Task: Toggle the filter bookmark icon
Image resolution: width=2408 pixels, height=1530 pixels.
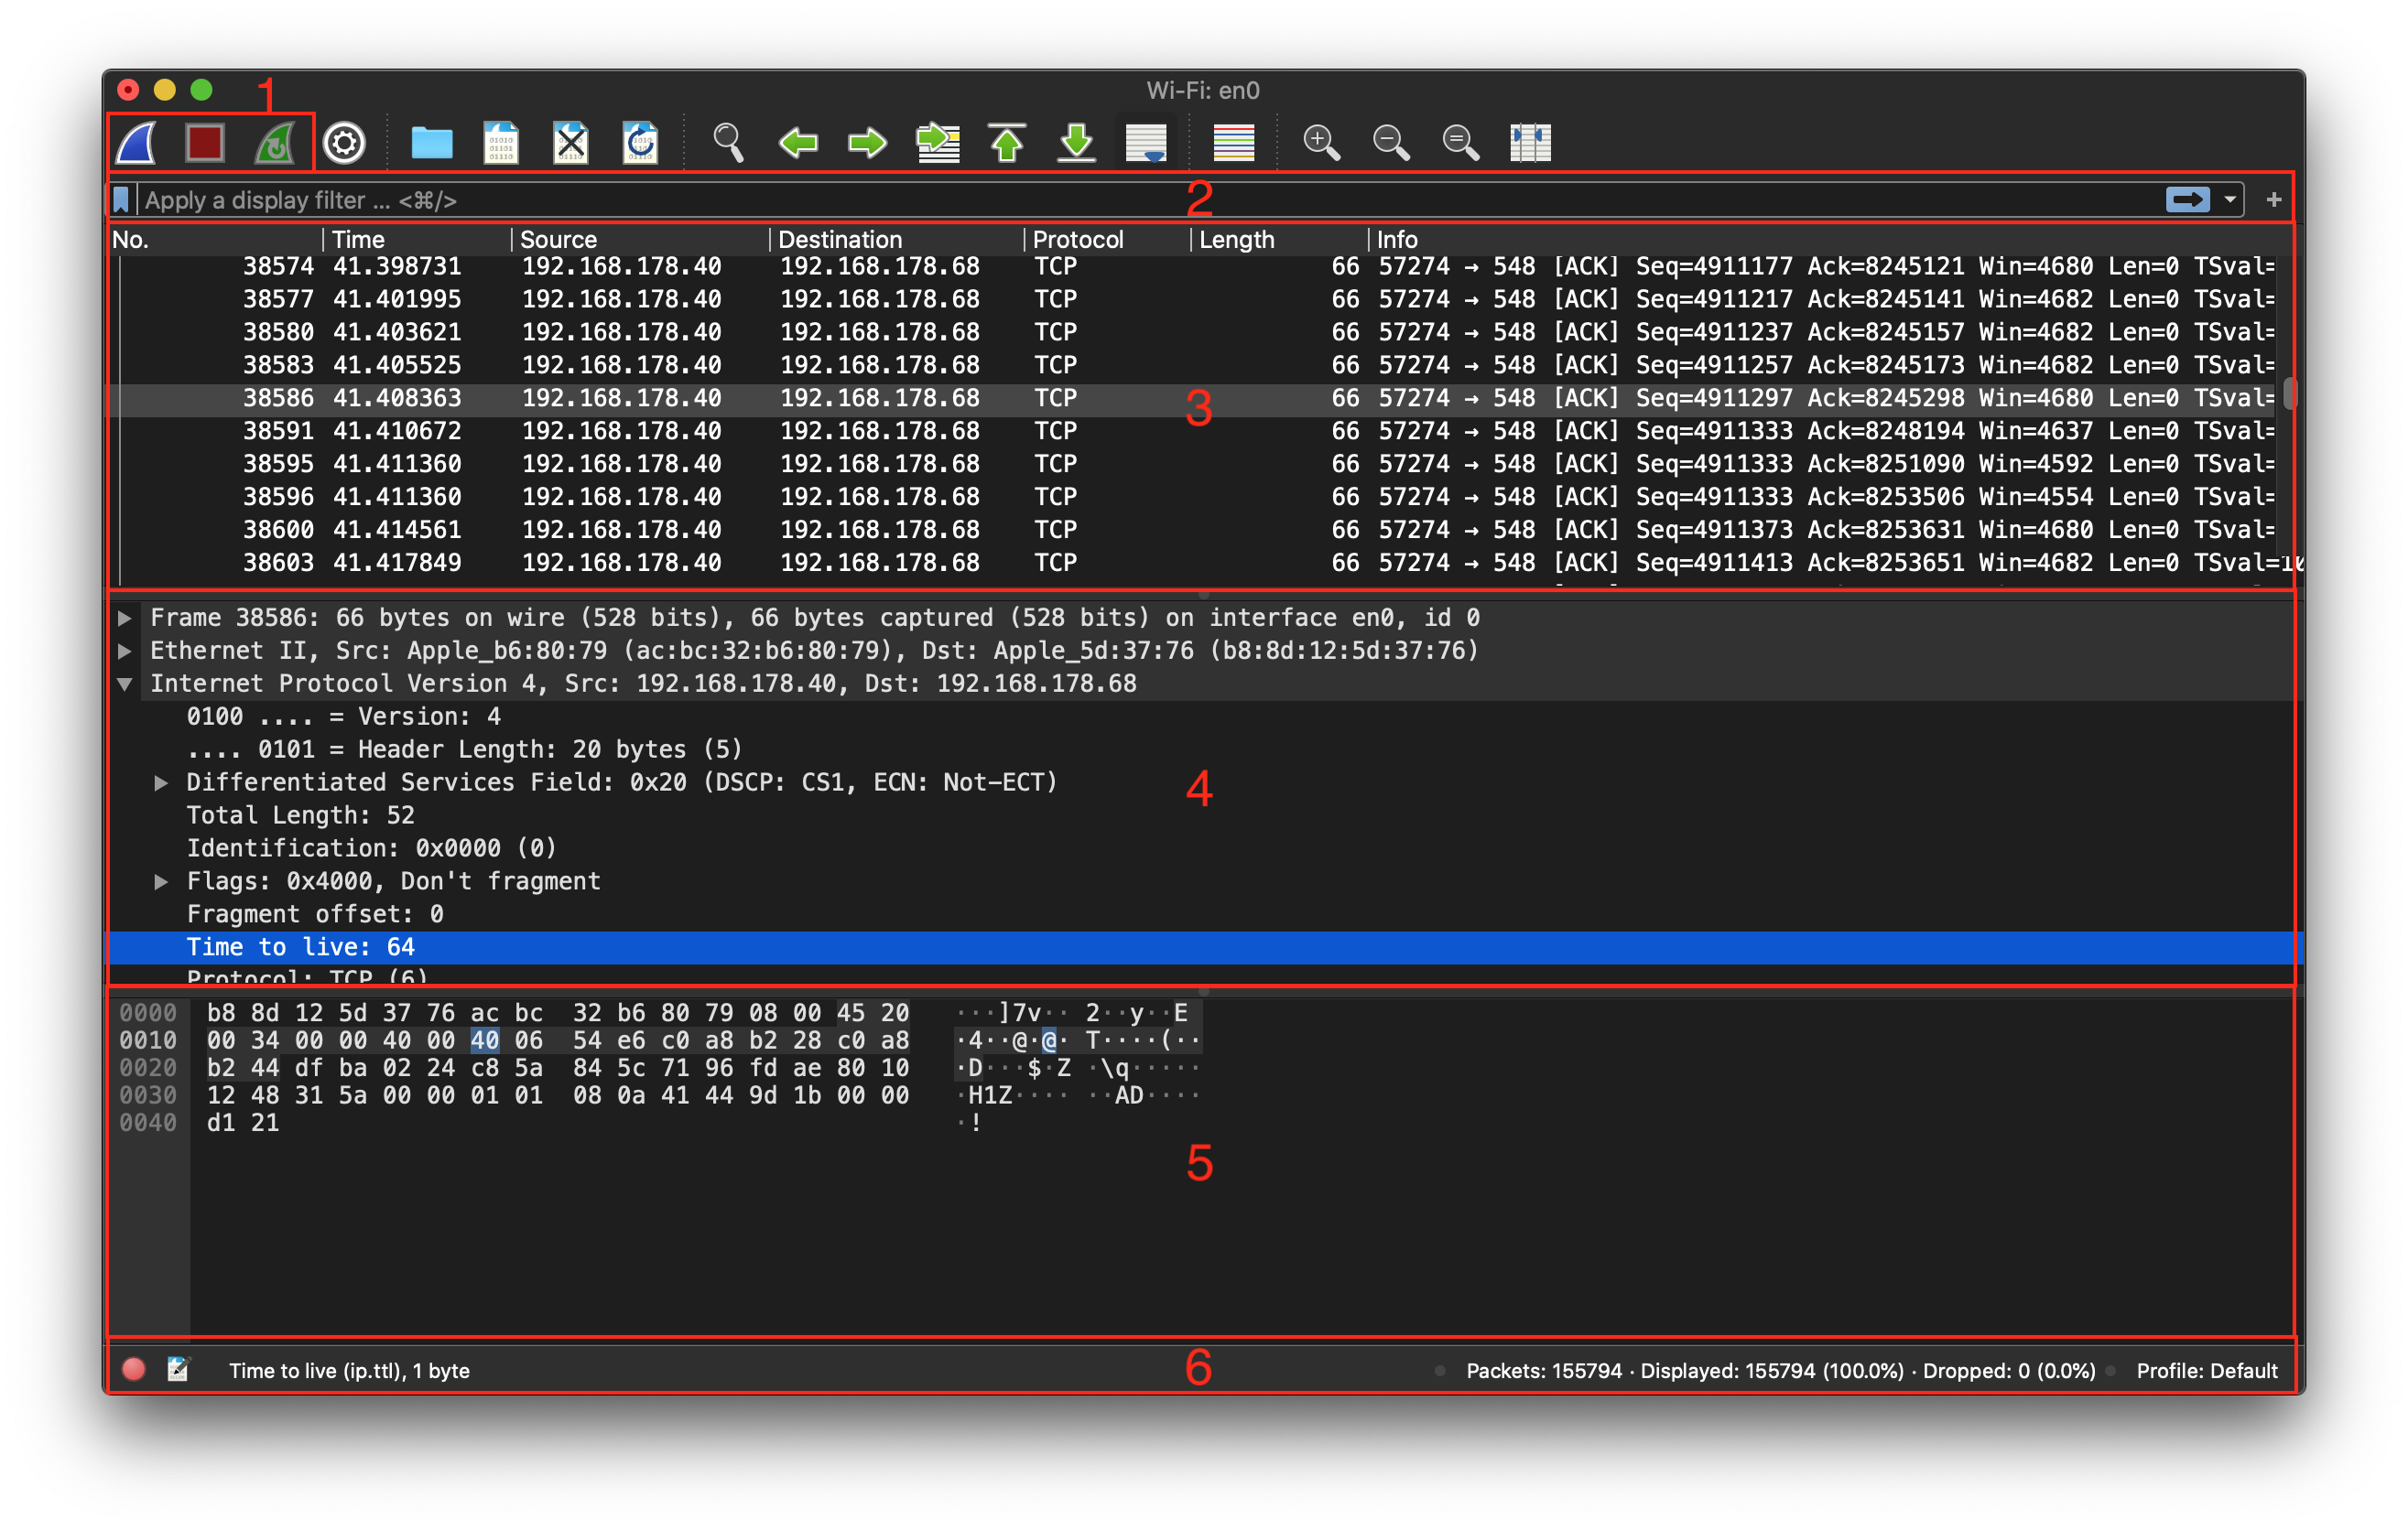Action: (120, 199)
